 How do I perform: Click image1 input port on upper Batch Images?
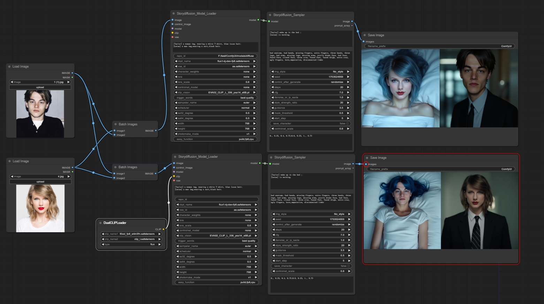tap(114, 131)
